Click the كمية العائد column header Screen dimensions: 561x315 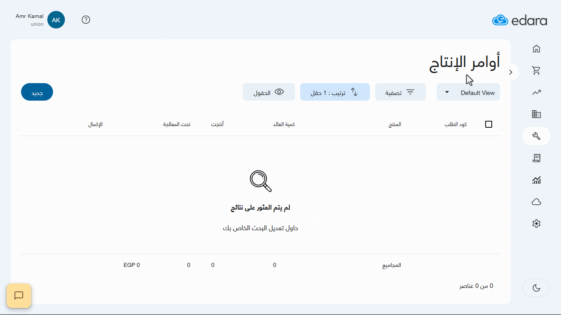284,124
